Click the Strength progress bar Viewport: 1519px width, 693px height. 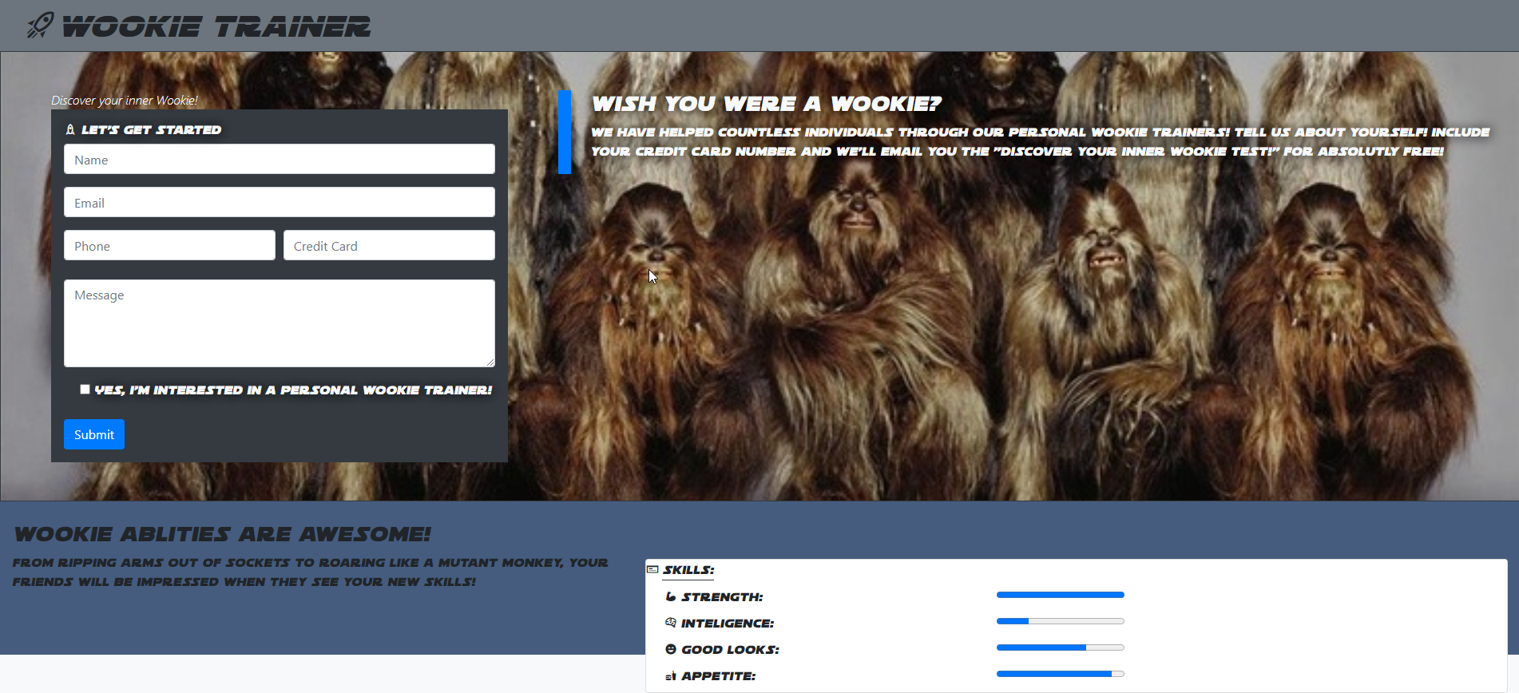[1060, 595]
